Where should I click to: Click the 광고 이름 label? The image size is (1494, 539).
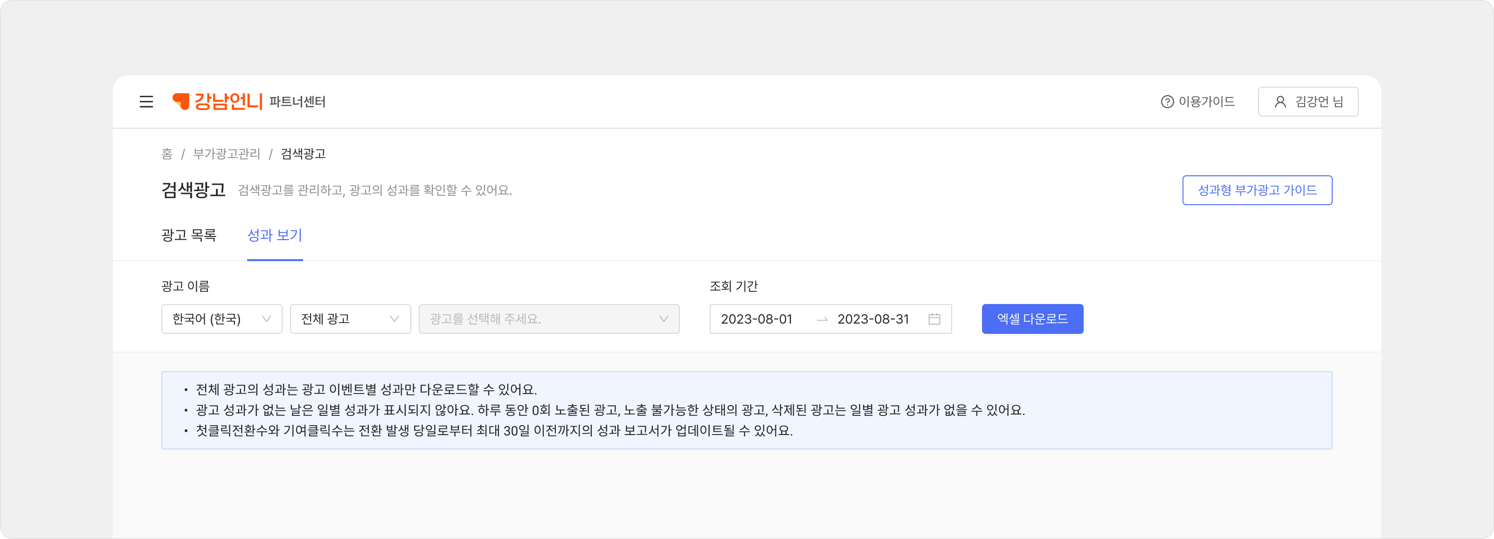pos(186,286)
